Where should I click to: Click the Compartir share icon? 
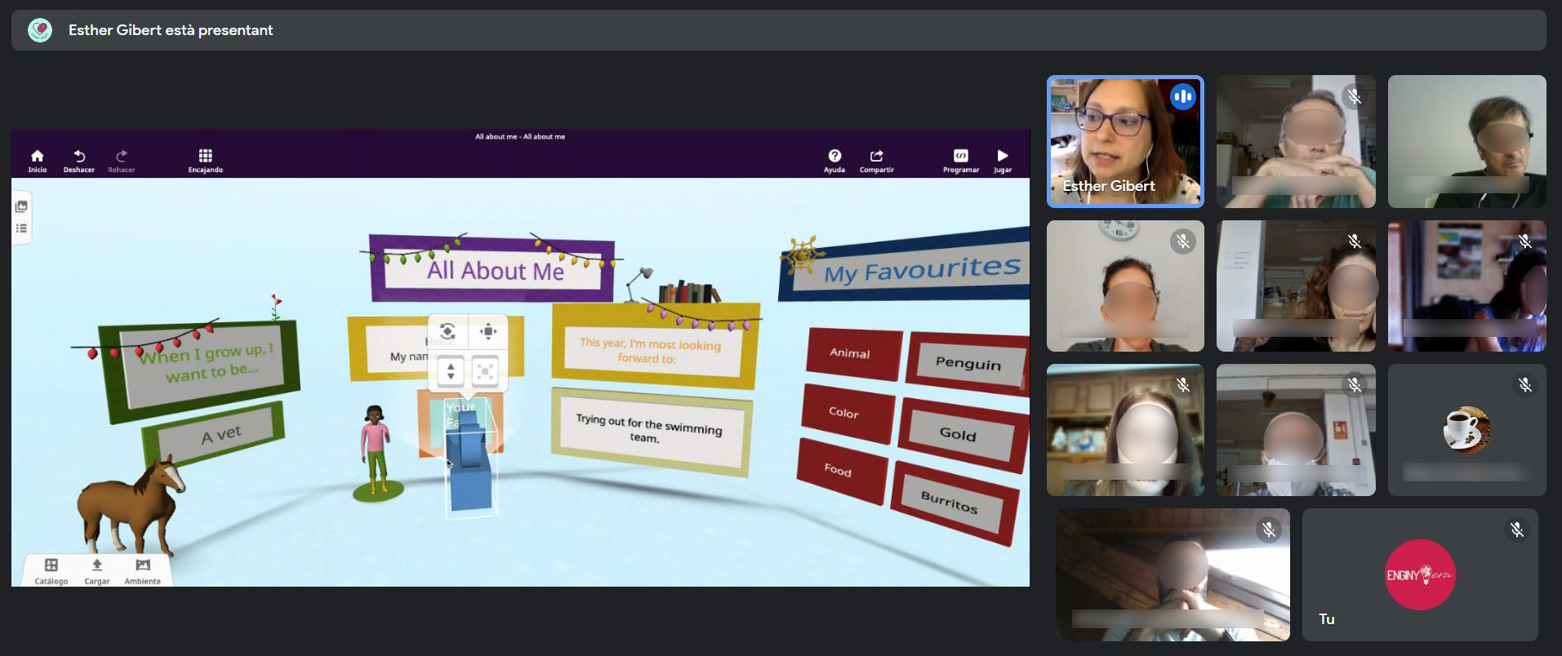877,160
